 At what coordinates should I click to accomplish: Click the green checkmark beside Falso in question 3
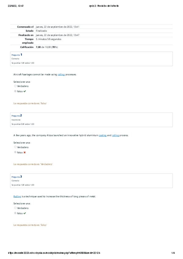pyautogui.click(x=25, y=213)
